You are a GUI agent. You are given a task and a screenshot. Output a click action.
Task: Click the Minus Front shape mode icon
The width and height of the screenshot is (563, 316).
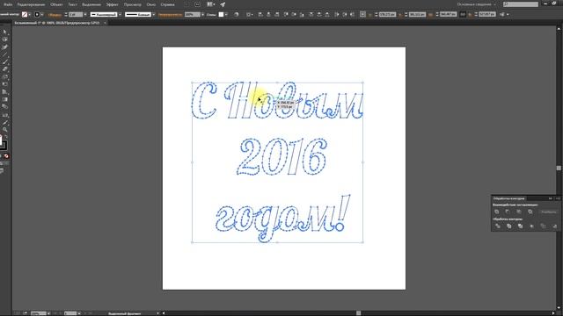[508, 212]
